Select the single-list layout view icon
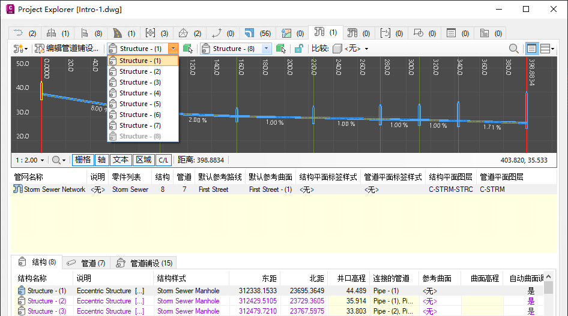This screenshot has height=316, width=568. (531, 49)
